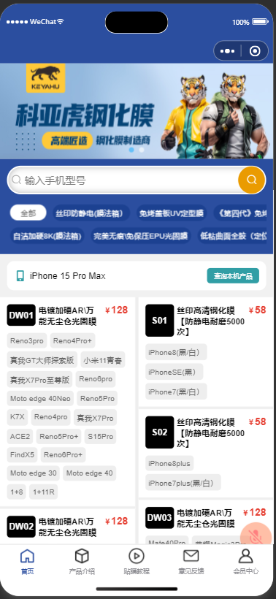This screenshot has height=599, width=276.
Task: Tap the 1+8 model tag
Action: [16, 492]
